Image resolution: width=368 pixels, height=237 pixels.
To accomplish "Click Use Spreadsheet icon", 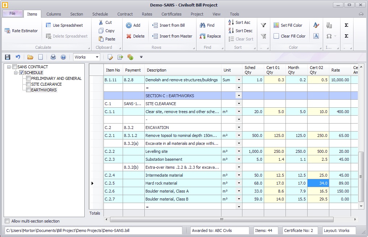I will (48, 25).
